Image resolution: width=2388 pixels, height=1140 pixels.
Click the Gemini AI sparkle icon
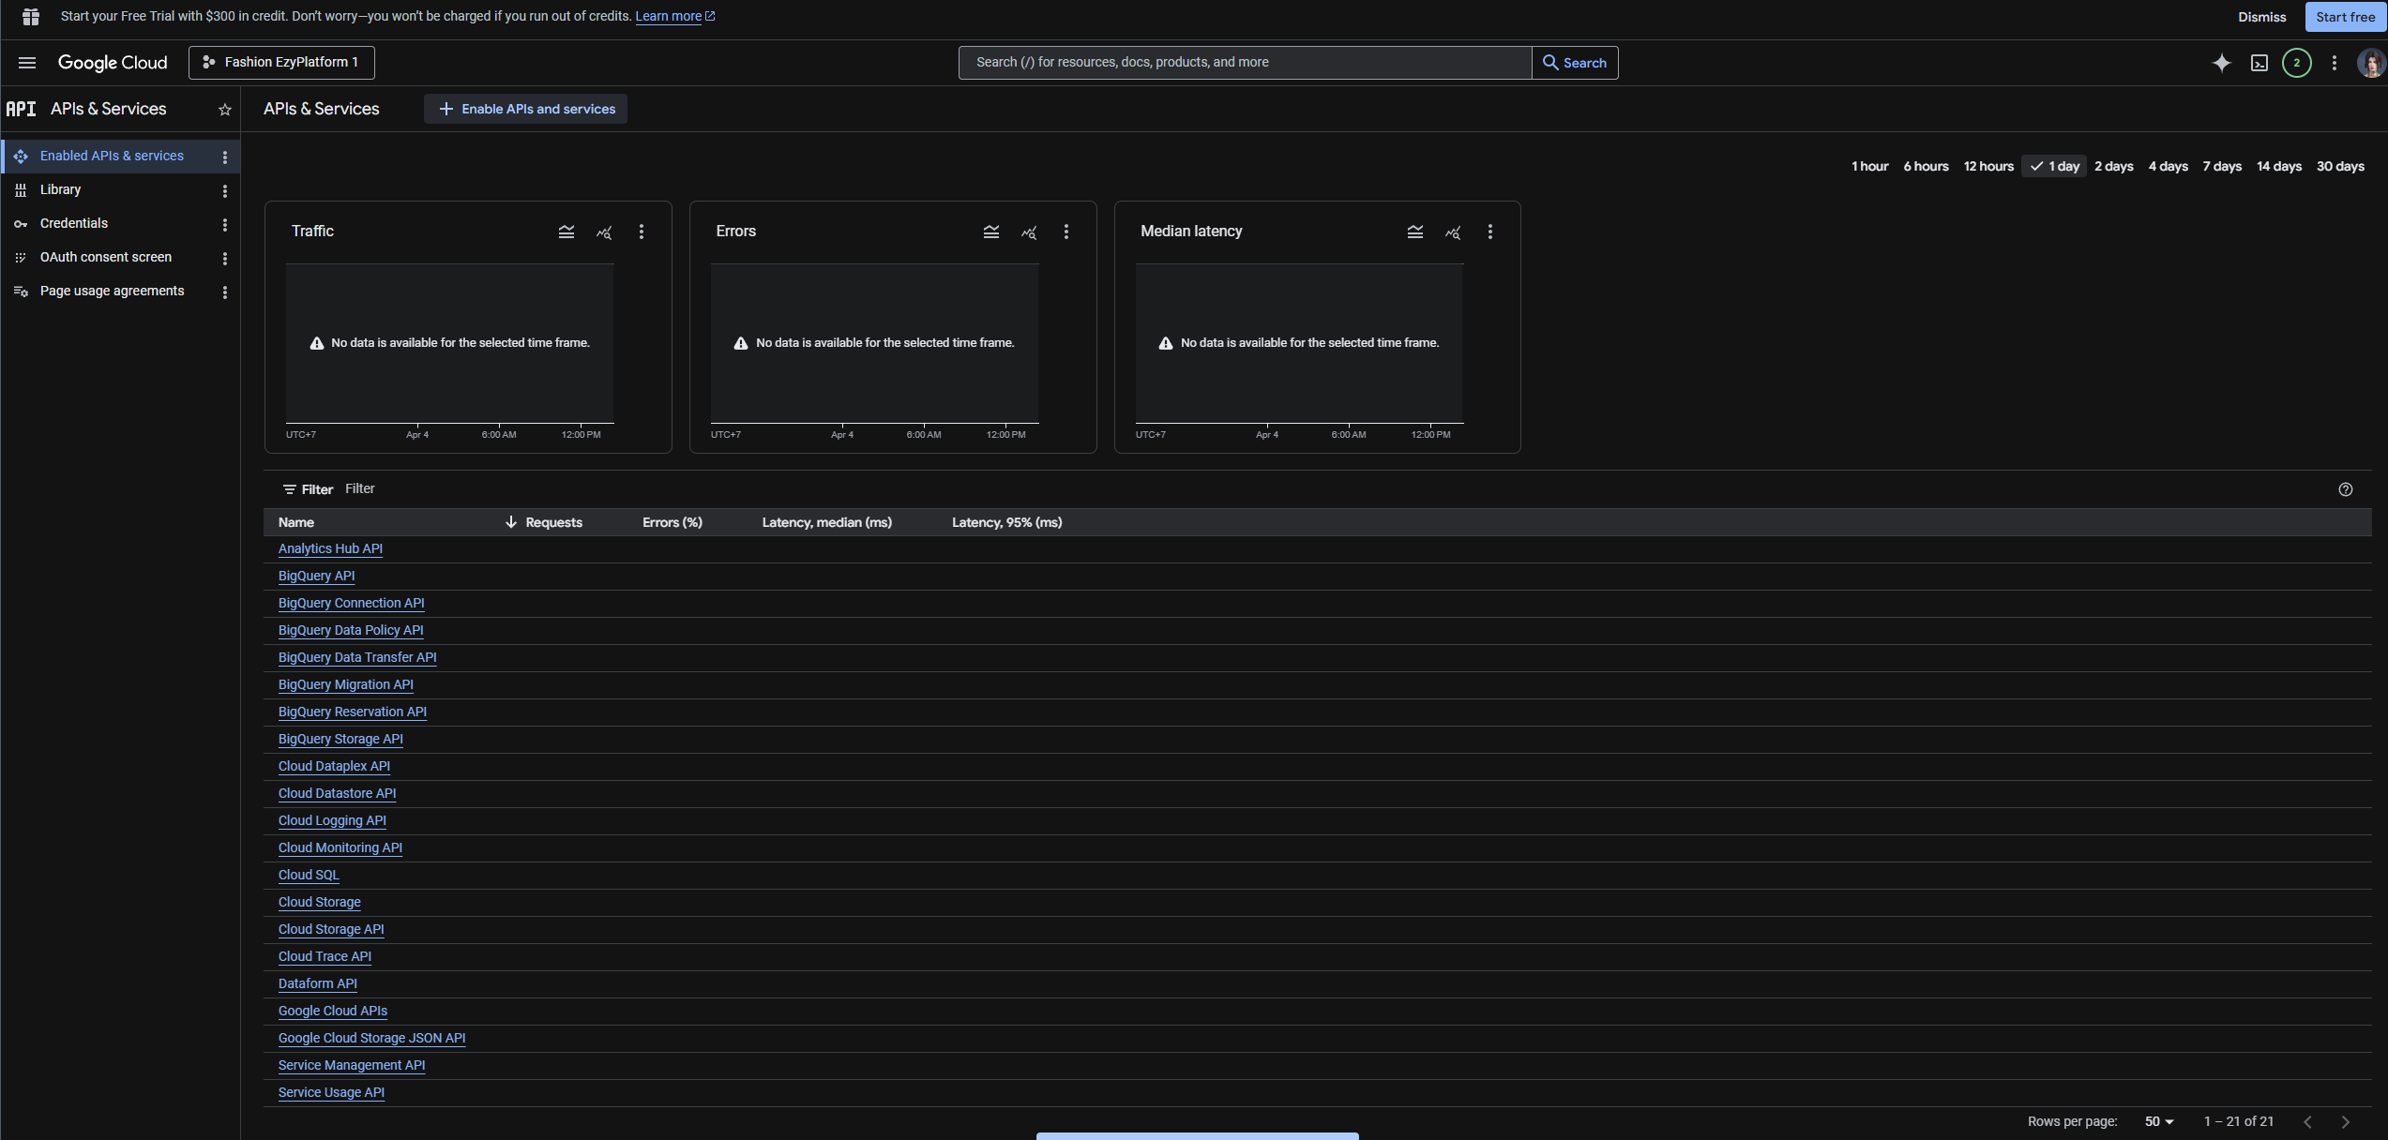[x=2221, y=63]
